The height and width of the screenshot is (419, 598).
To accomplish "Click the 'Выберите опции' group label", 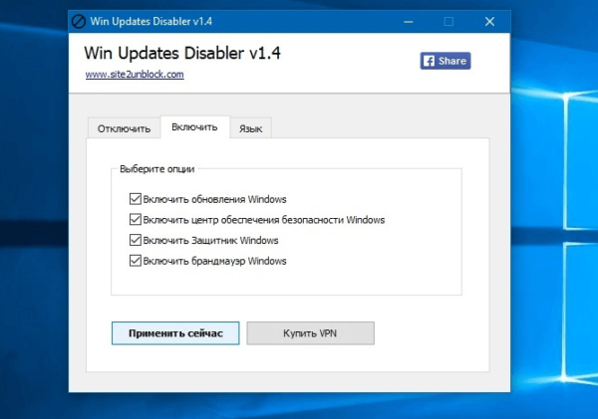I will click(x=157, y=169).
